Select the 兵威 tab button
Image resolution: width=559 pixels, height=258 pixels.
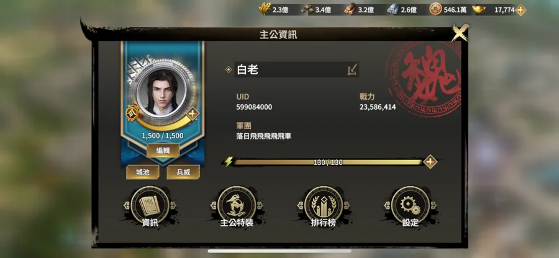[183, 172]
